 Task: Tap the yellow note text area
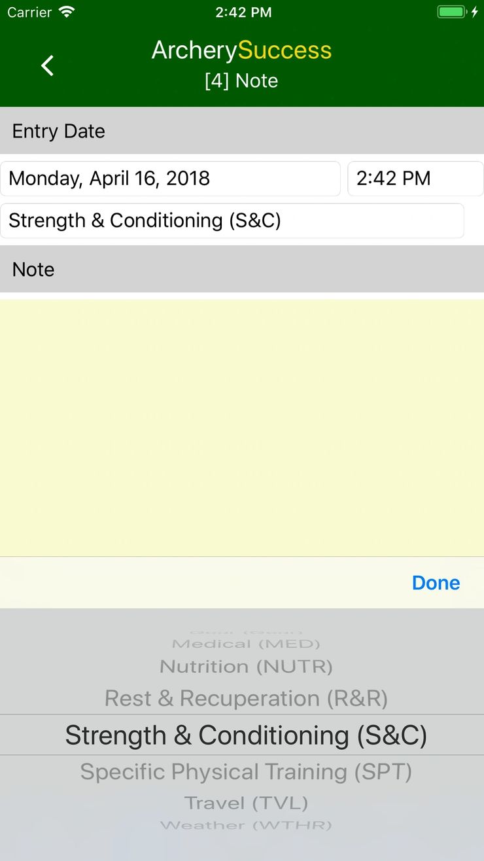coord(242,425)
